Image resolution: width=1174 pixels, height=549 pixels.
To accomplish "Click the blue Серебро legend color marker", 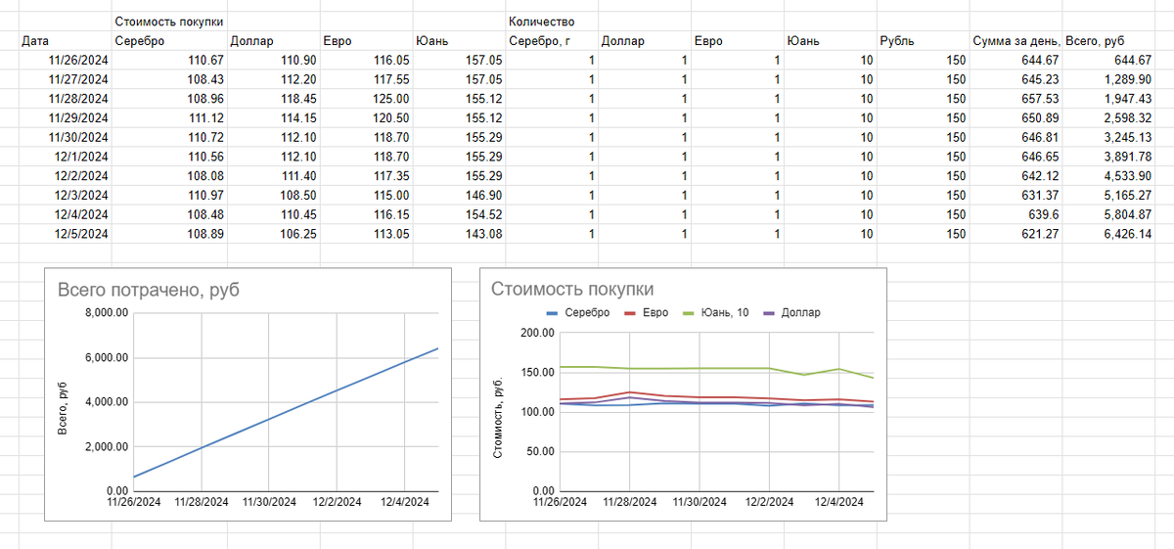I will click(x=553, y=313).
